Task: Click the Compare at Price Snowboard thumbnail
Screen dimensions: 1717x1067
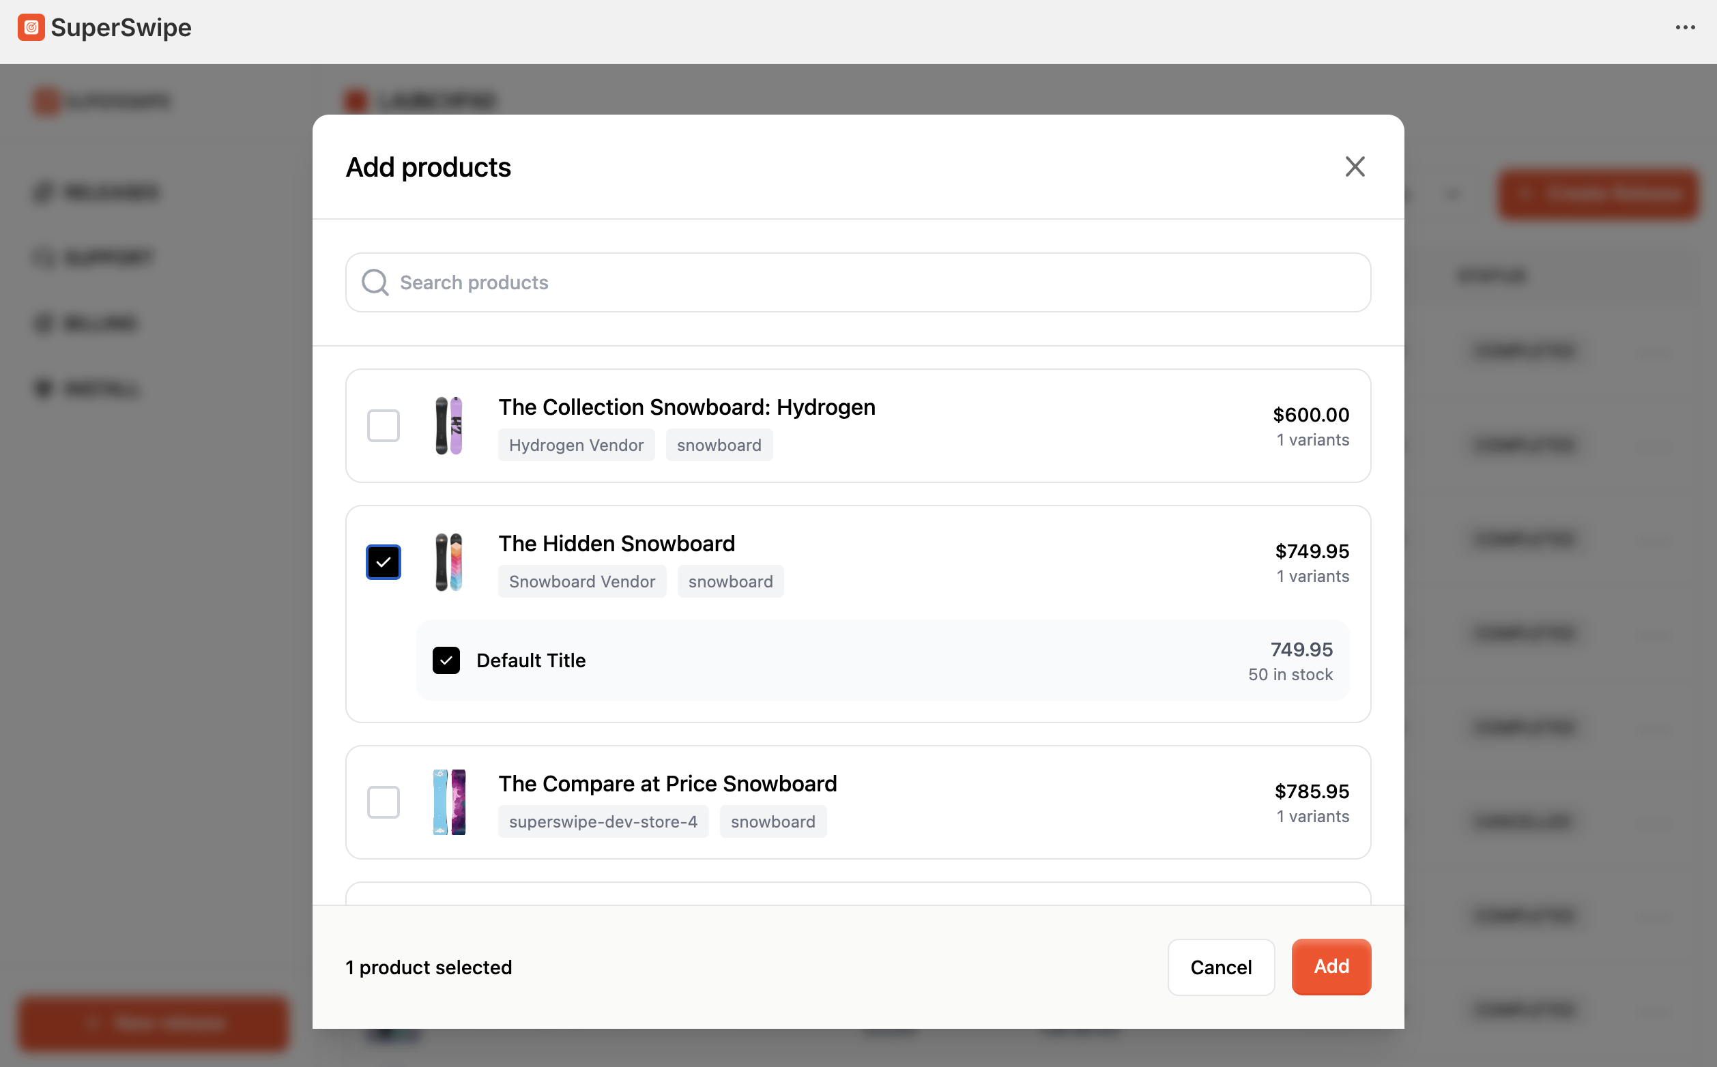Action: coord(449,802)
